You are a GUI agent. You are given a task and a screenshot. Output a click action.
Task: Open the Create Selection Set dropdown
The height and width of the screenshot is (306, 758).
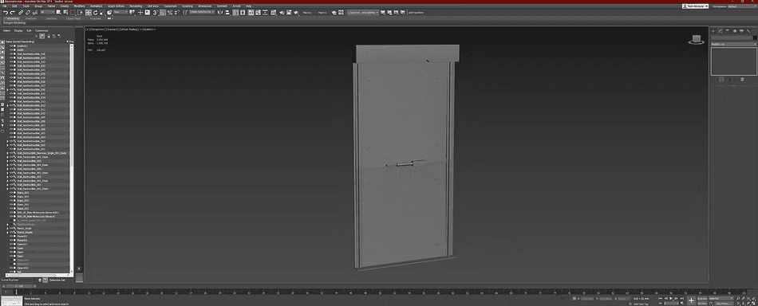pos(202,12)
